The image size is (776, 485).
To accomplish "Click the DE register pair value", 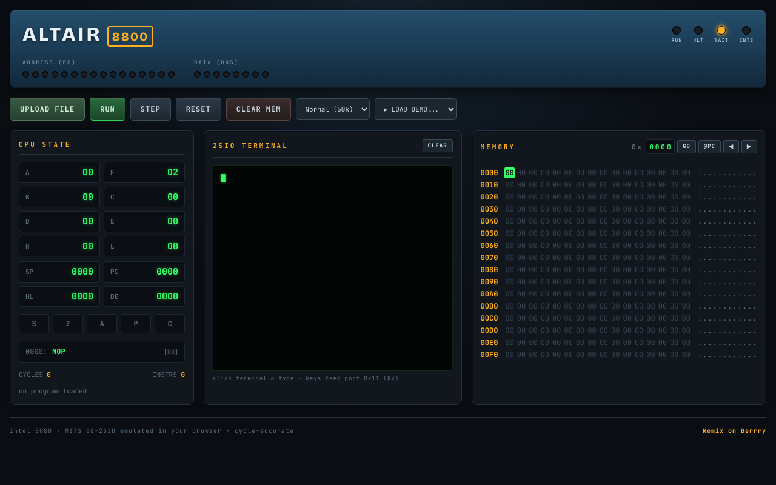I will point(167,296).
